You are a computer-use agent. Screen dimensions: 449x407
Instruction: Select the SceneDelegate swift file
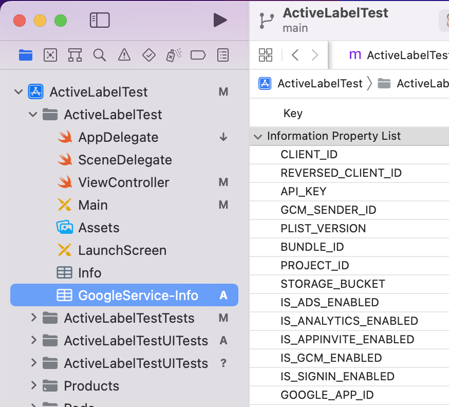(125, 160)
